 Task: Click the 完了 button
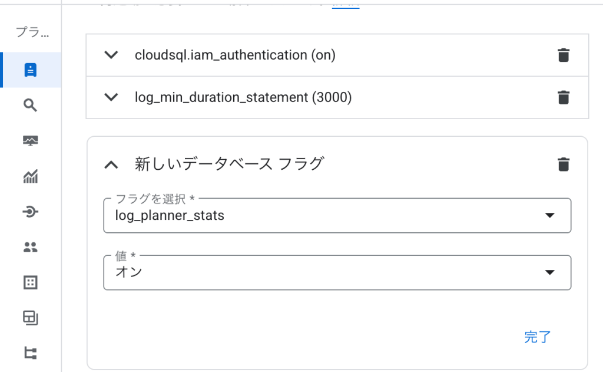(x=537, y=337)
